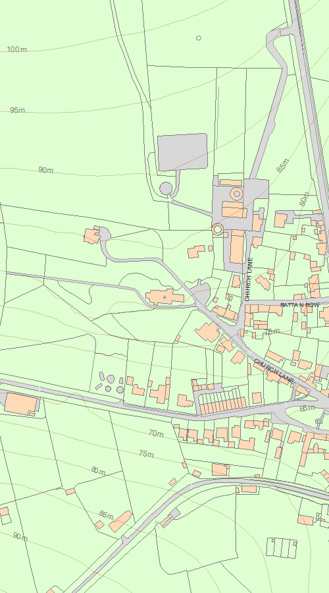The width and height of the screenshot is (329, 593).
Task: Click the small isolated circle in the top field
Action: 199,38
